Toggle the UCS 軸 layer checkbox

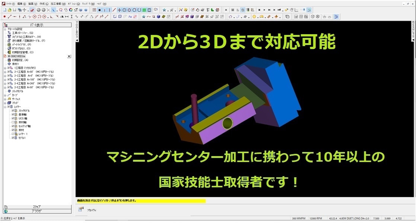tap(13, 119)
